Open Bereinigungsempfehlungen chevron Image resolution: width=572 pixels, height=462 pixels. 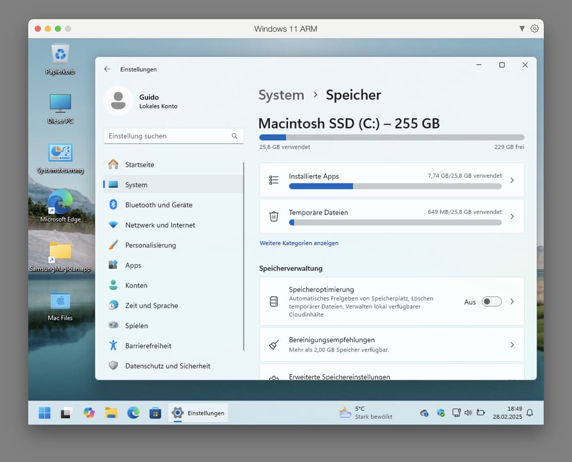(512, 345)
